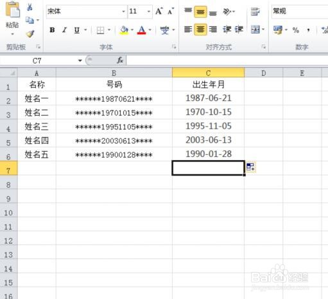This screenshot has width=328, height=299.
Task: Open the Name Box dropdown arrow
Action: (80, 60)
